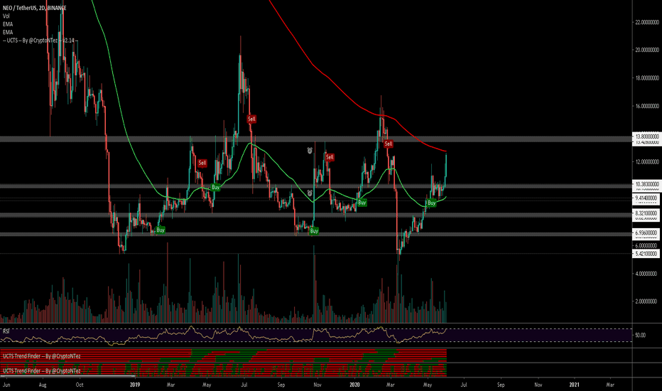Click the 6.93600000 price level label
Viewport: 662px width, 391px height.
click(647, 233)
